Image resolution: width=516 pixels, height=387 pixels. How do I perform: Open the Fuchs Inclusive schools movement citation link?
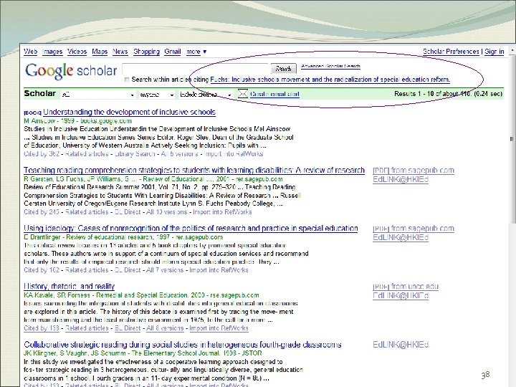(330, 80)
